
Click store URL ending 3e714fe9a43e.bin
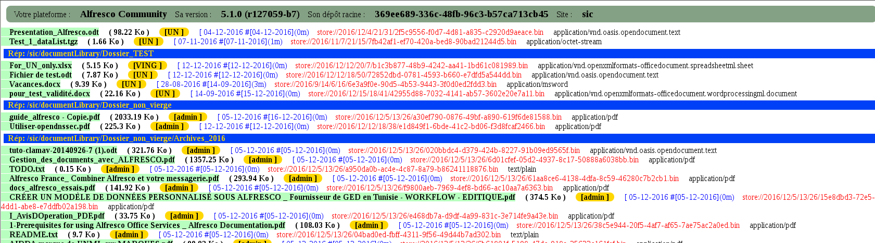point(445,216)
